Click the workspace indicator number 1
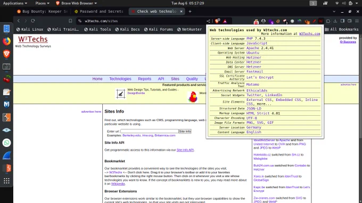The image size is (362, 203). (313, 3)
